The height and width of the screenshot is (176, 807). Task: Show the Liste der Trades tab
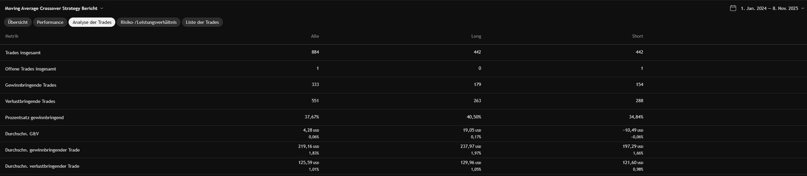(x=202, y=22)
